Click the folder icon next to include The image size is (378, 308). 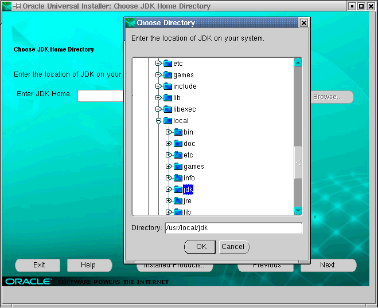pyautogui.click(x=167, y=86)
